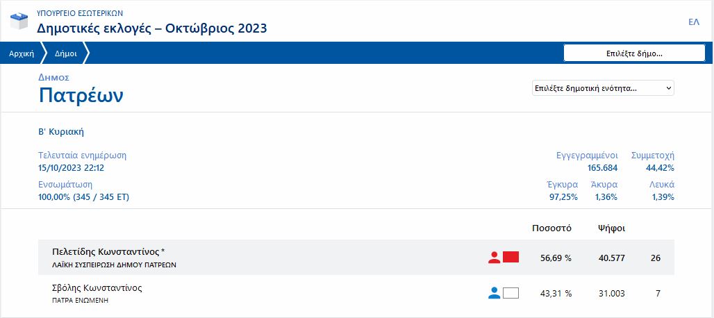Click the white color swatch beside Σβόλης
The height and width of the screenshot is (318, 714).
click(511, 293)
